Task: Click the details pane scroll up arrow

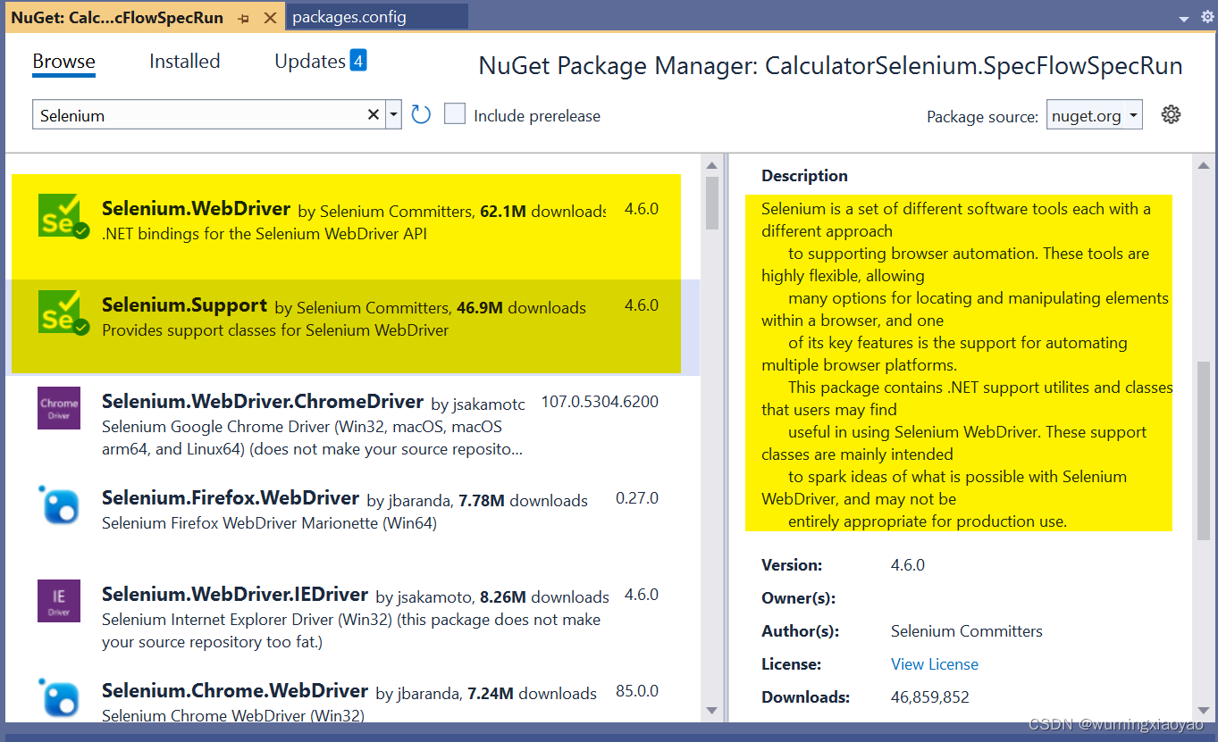Action: click(1204, 164)
